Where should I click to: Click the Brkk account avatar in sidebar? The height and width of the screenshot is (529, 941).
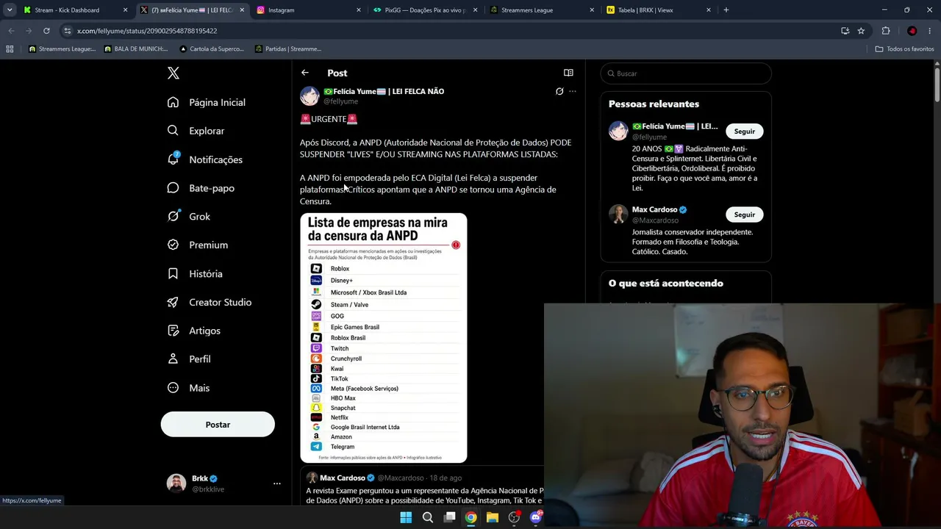(176, 483)
